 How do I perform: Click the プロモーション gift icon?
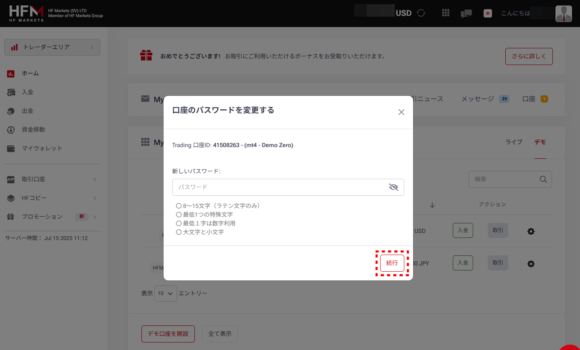point(11,217)
